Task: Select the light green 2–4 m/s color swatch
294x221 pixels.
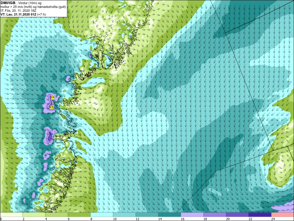Action: click(x=34, y=215)
